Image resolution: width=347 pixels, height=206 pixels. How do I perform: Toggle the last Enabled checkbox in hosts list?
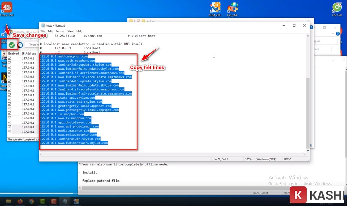pos(10,132)
